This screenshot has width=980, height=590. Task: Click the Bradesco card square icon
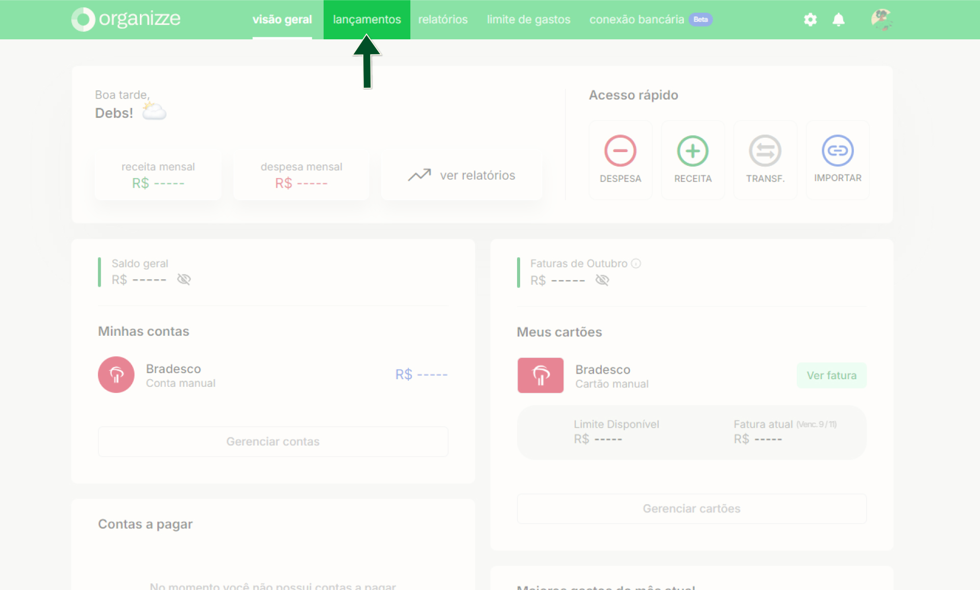[541, 375]
